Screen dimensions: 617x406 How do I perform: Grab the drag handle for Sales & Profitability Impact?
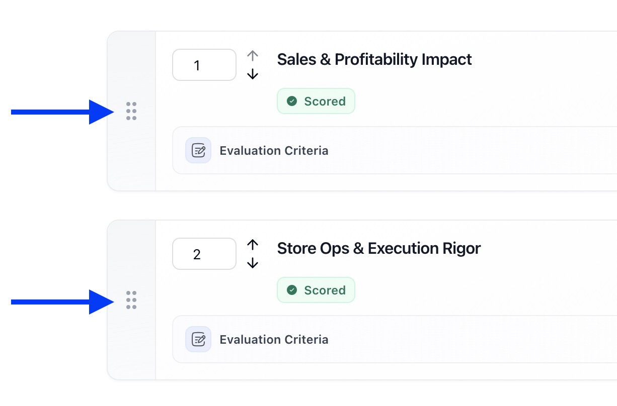coord(131,111)
